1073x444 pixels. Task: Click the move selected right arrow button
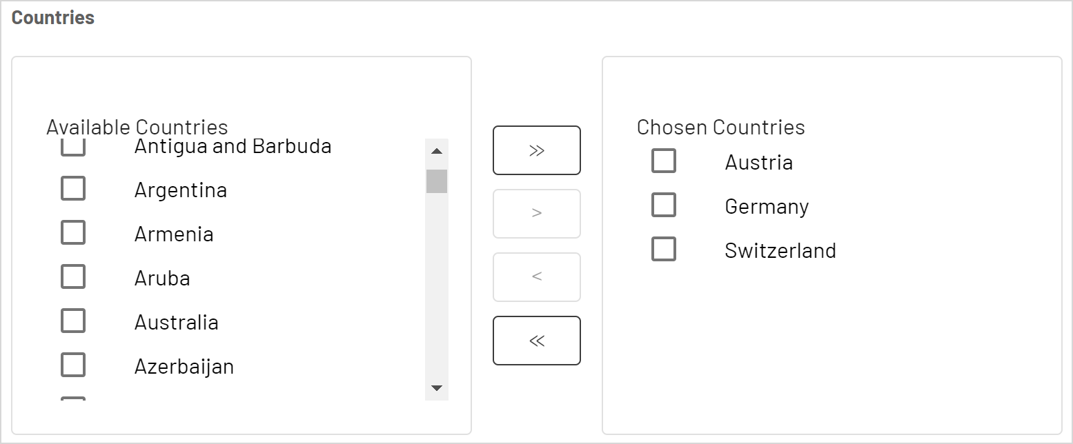tap(536, 214)
